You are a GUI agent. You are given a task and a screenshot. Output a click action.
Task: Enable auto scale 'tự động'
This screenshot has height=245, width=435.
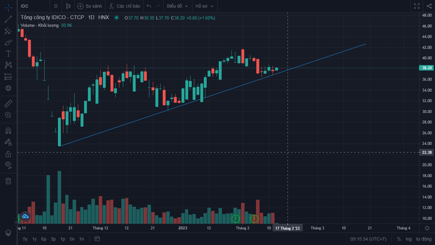(x=424, y=239)
